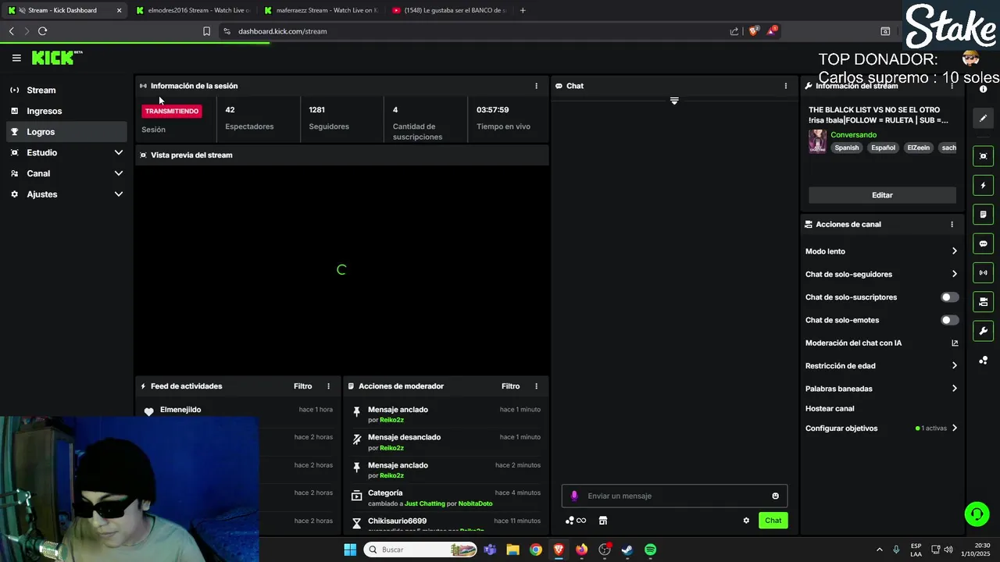Open Steam from the taskbar

tap(627, 550)
